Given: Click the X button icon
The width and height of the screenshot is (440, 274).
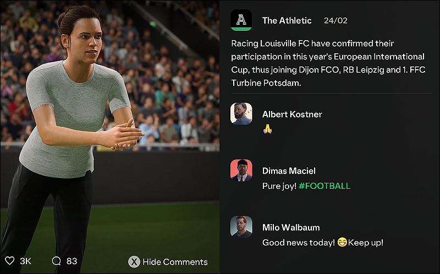Looking at the screenshot, I should pyautogui.click(x=134, y=262).
